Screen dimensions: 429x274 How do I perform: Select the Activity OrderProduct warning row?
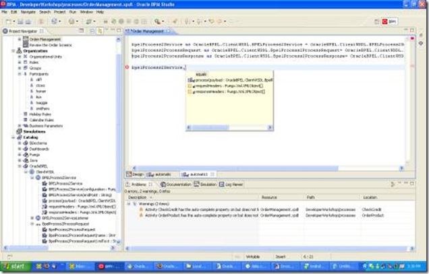270,215
